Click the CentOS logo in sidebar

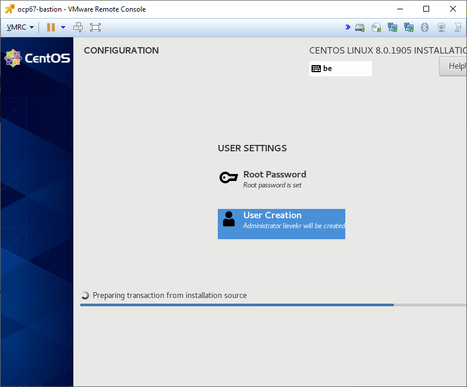coord(37,58)
